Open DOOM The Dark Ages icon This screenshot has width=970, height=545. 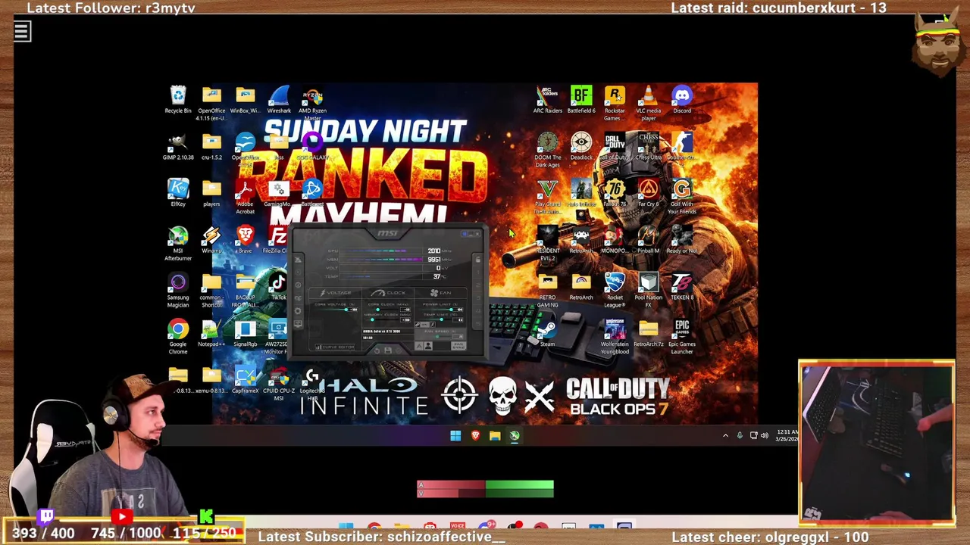547,150
